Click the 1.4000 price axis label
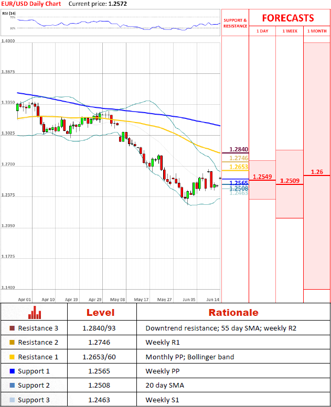The height and width of the screenshot is (407, 331). [8, 41]
